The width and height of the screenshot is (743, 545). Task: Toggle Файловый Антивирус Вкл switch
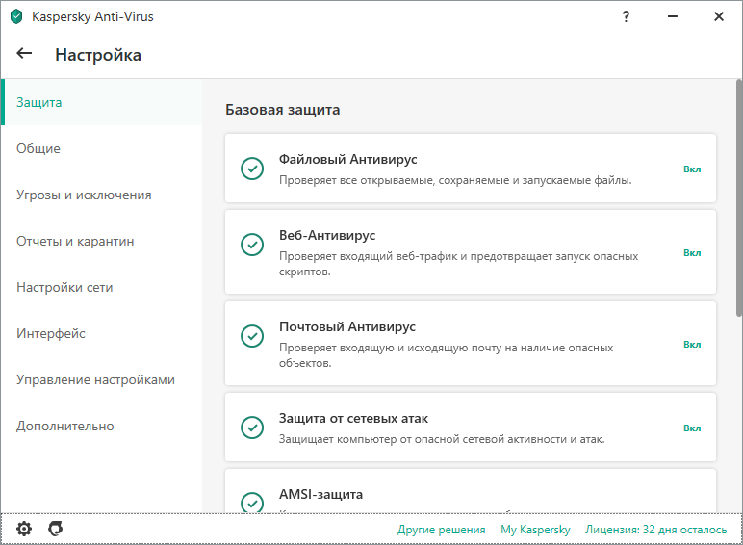[x=692, y=169]
